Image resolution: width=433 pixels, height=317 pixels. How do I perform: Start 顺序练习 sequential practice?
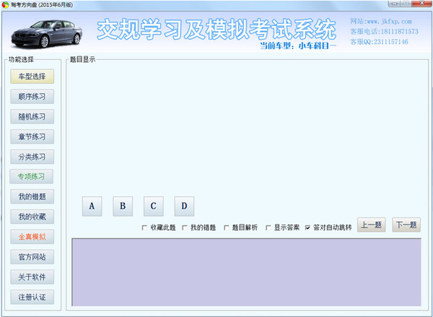[32, 97]
